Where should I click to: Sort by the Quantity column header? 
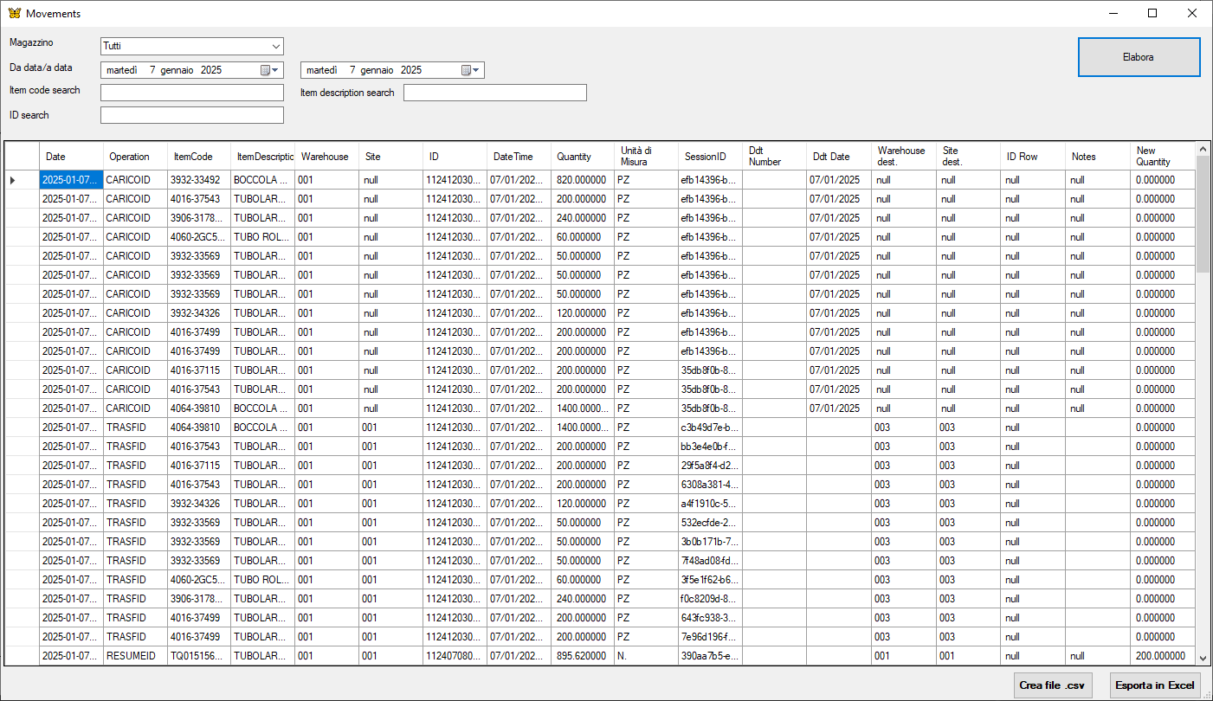click(x=584, y=157)
